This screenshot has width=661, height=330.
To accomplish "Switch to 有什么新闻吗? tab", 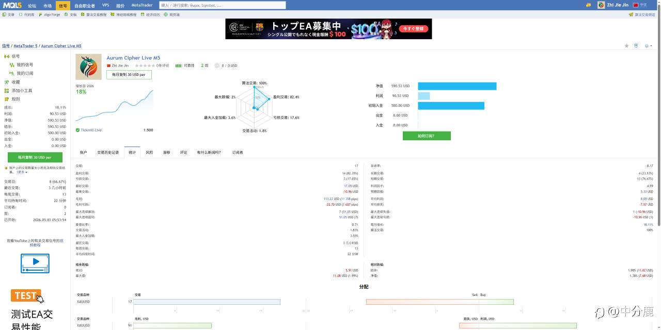I will tap(209, 153).
